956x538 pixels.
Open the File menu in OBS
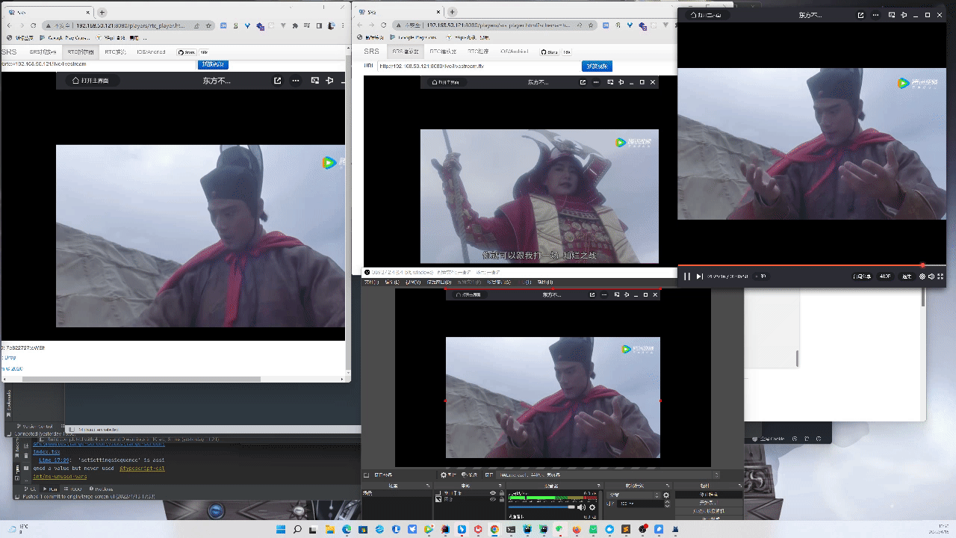point(370,282)
